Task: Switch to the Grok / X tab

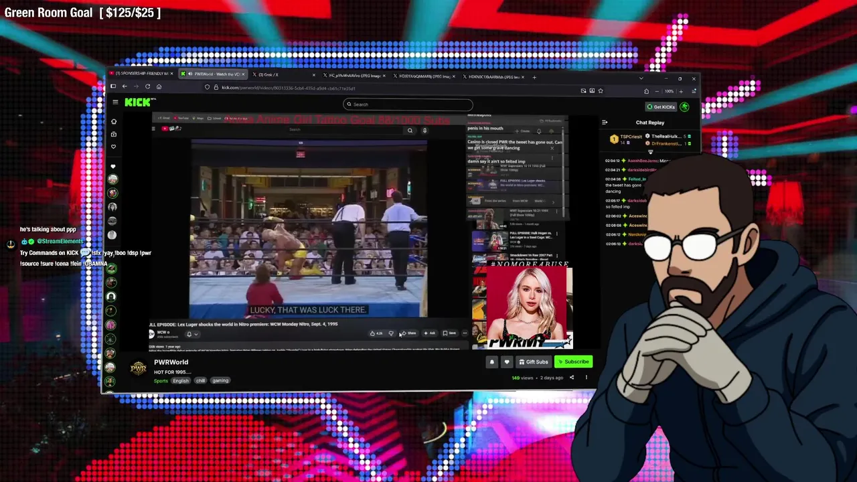Action: click(285, 74)
